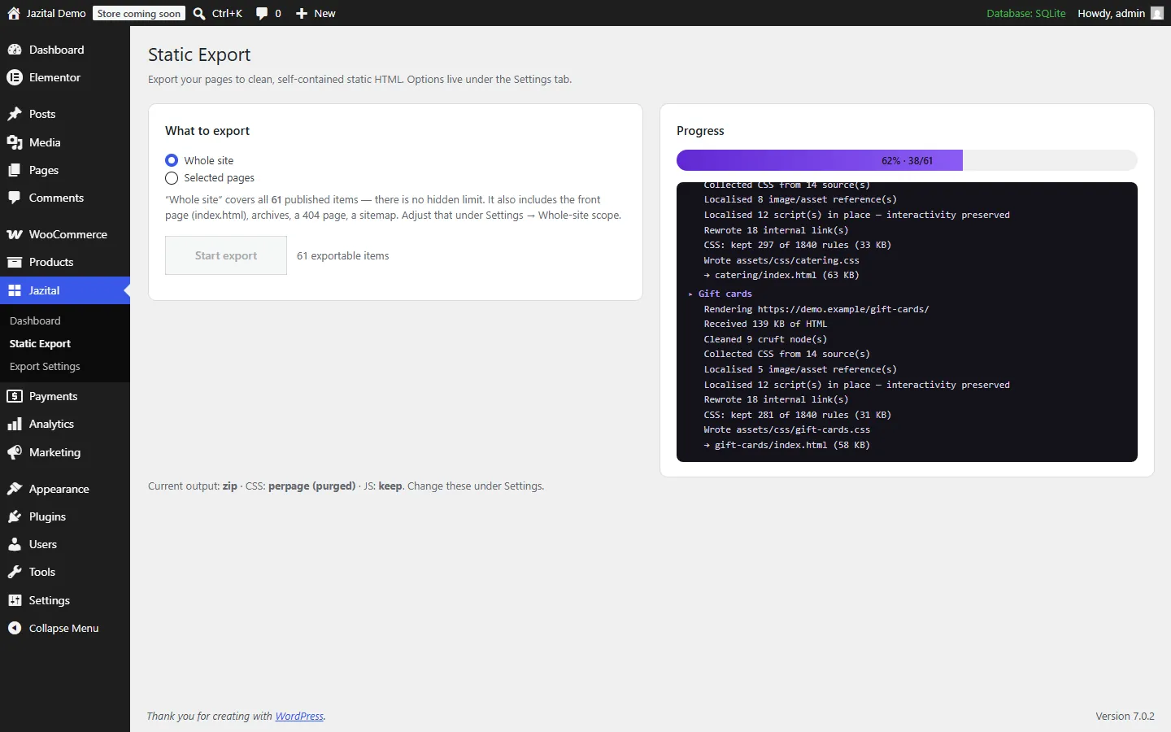The height and width of the screenshot is (732, 1171).
Task: Click the log line "→ gift-cards/index.html (58 KB)"
Action: tap(787, 445)
